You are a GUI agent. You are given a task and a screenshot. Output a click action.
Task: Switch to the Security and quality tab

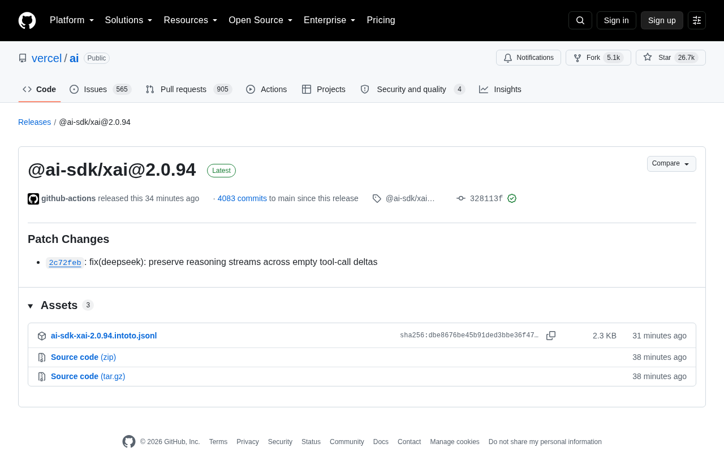(413, 89)
